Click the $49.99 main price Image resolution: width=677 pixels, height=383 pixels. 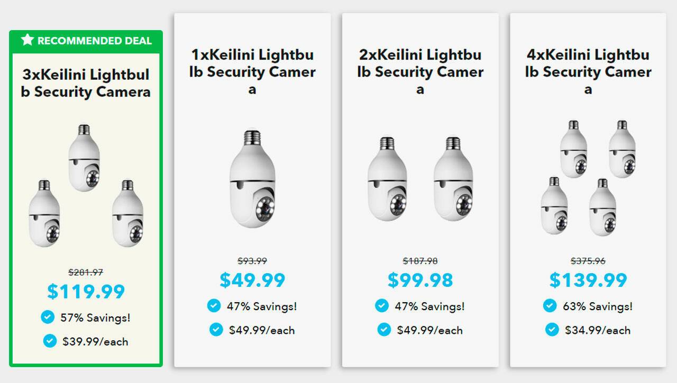point(252,280)
